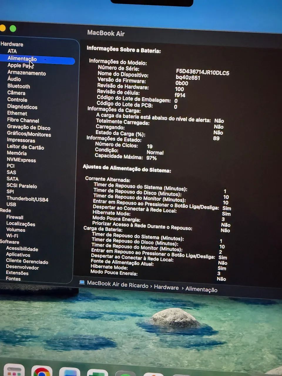Select Fibre Channel item
This screenshot has height=376, width=282.
coord(23,120)
